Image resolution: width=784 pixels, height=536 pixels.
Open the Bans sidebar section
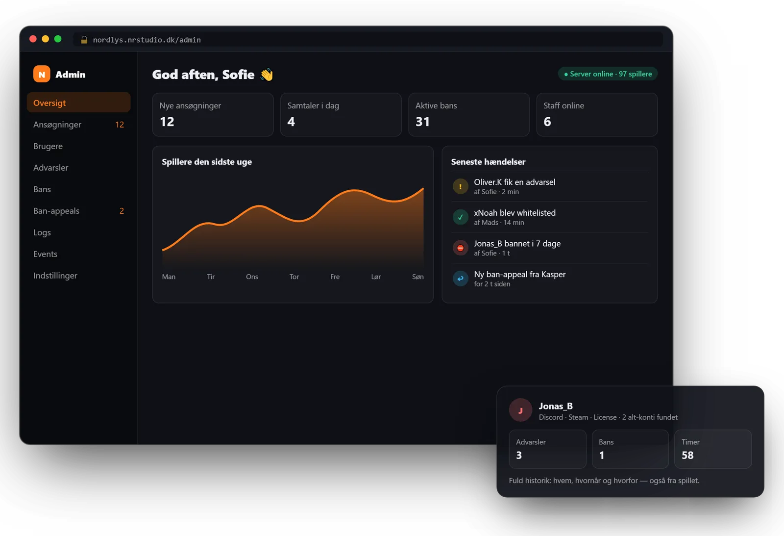[78, 189]
